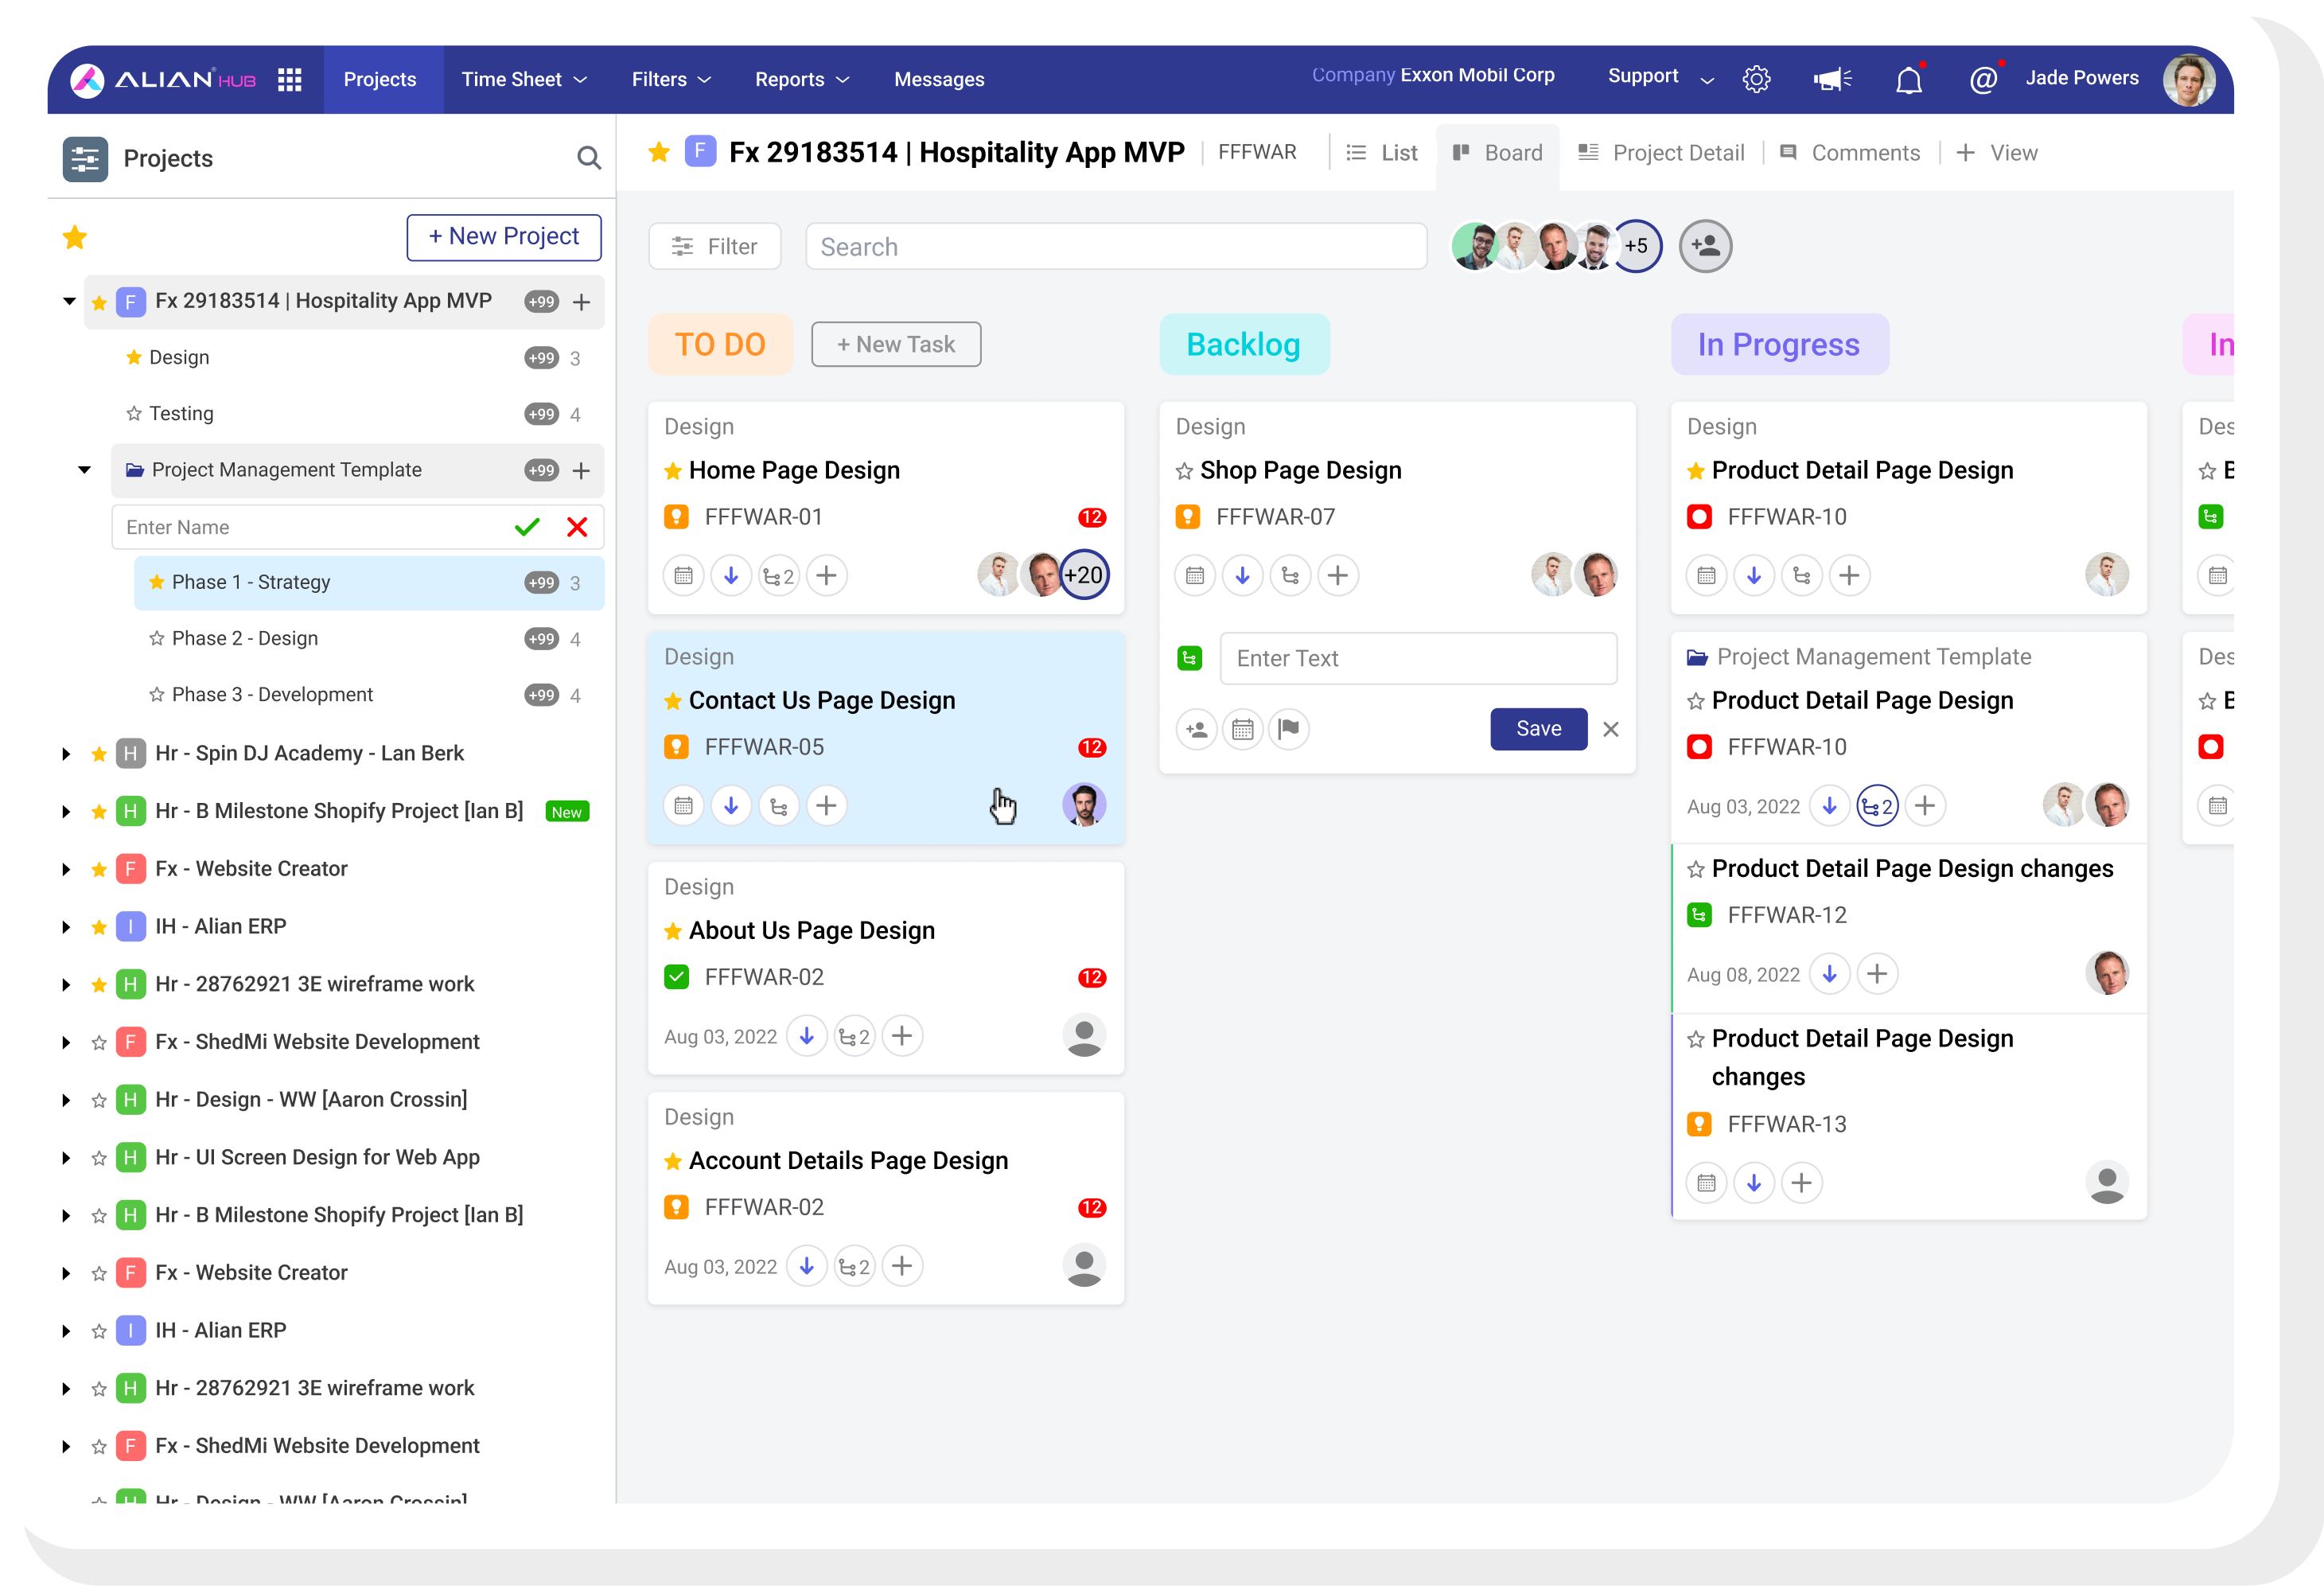This screenshot has height=1586, width=2324.
Task: Expand starred Fx - Website Creator project
Action: (x=66, y=869)
